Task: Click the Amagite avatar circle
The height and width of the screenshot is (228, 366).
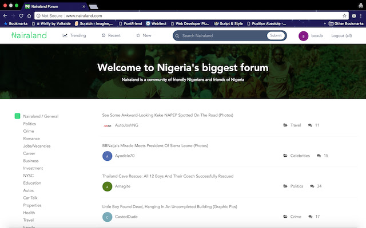Action: pyautogui.click(x=108, y=186)
